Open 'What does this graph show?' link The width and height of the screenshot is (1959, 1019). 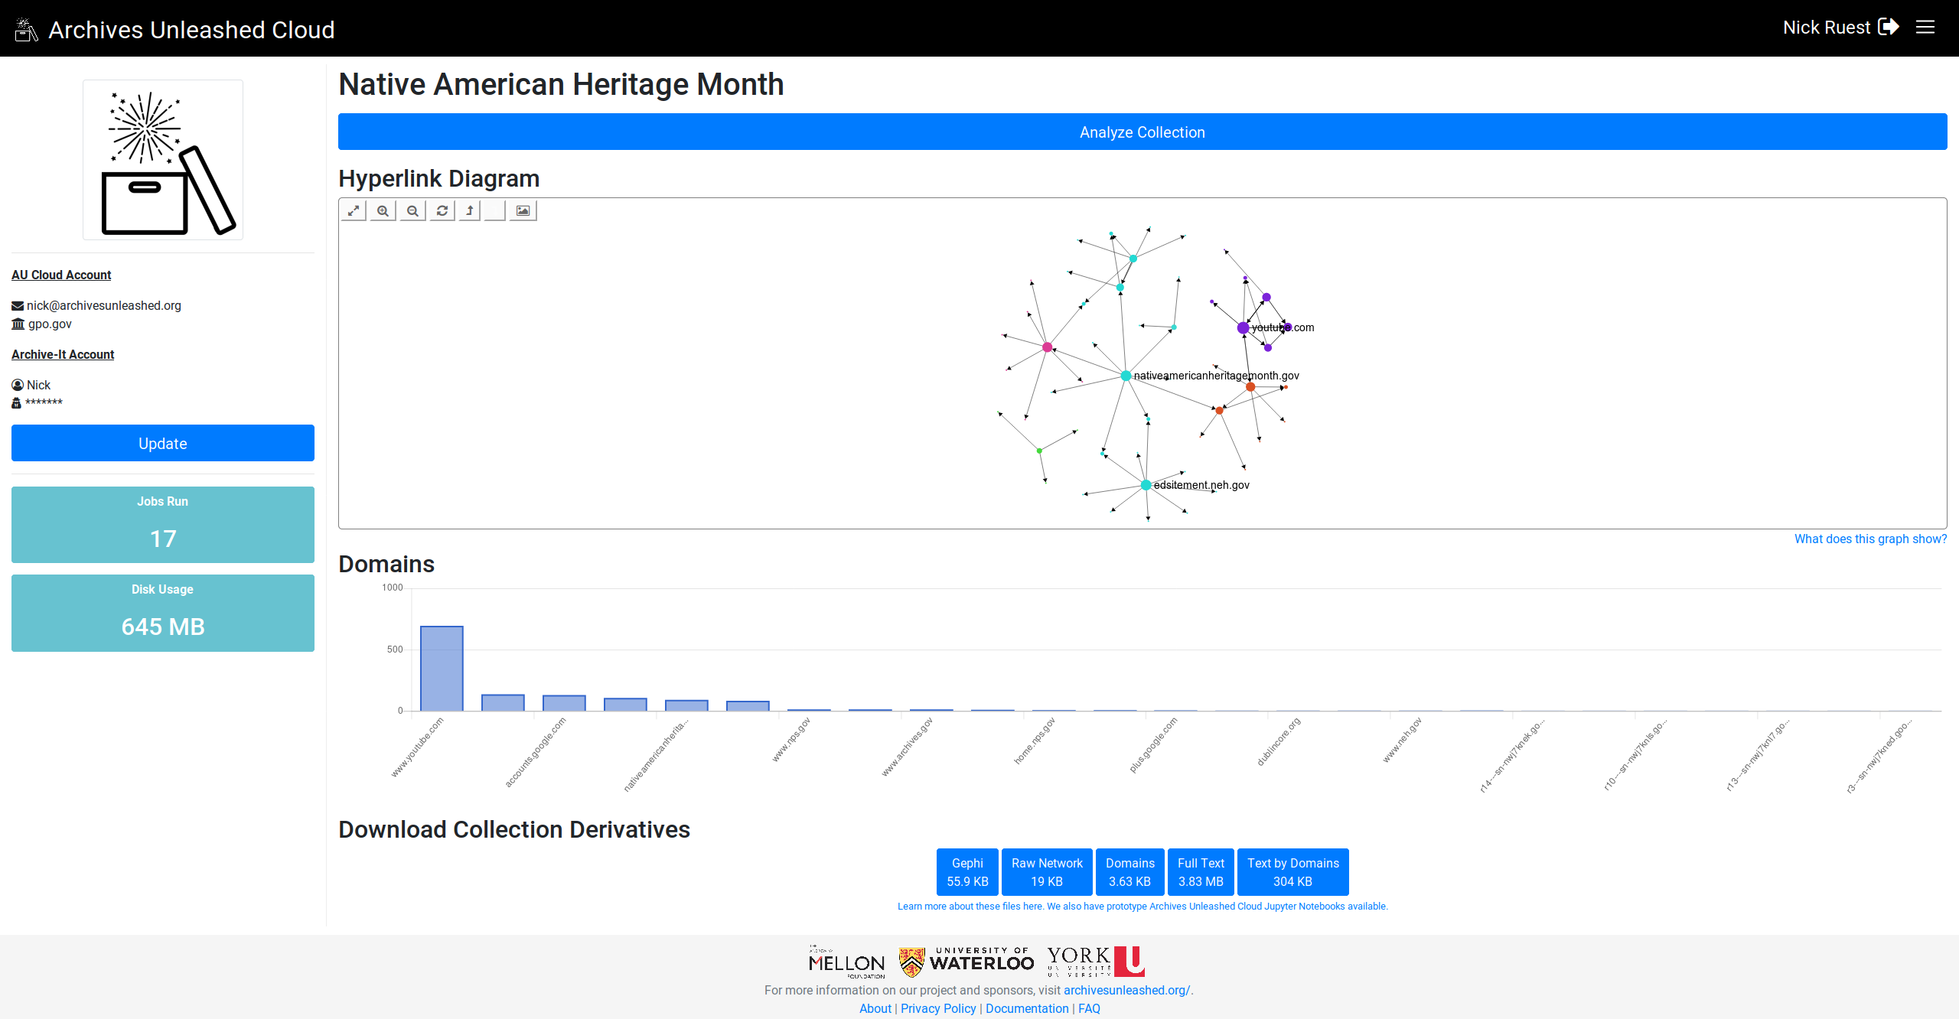coord(1870,539)
